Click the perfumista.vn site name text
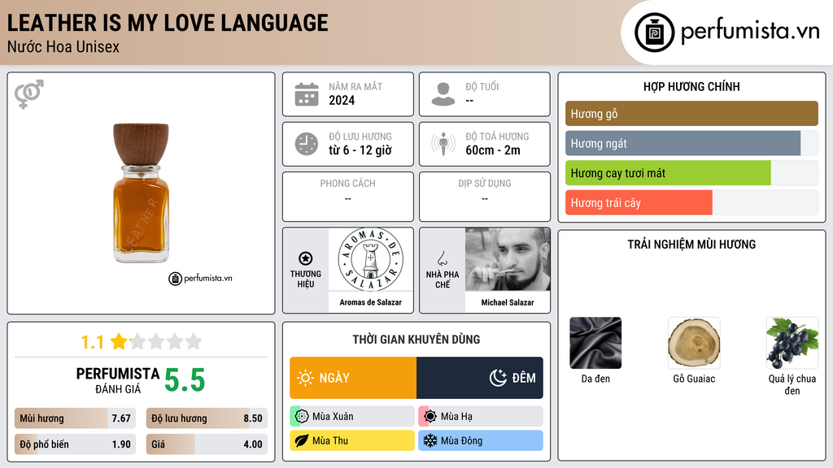Image resolution: width=833 pixels, height=468 pixels. pyautogui.click(x=750, y=32)
